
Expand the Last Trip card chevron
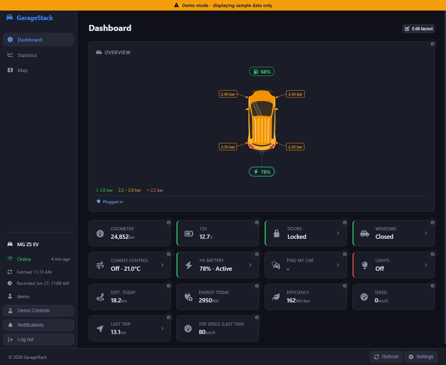(162, 328)
